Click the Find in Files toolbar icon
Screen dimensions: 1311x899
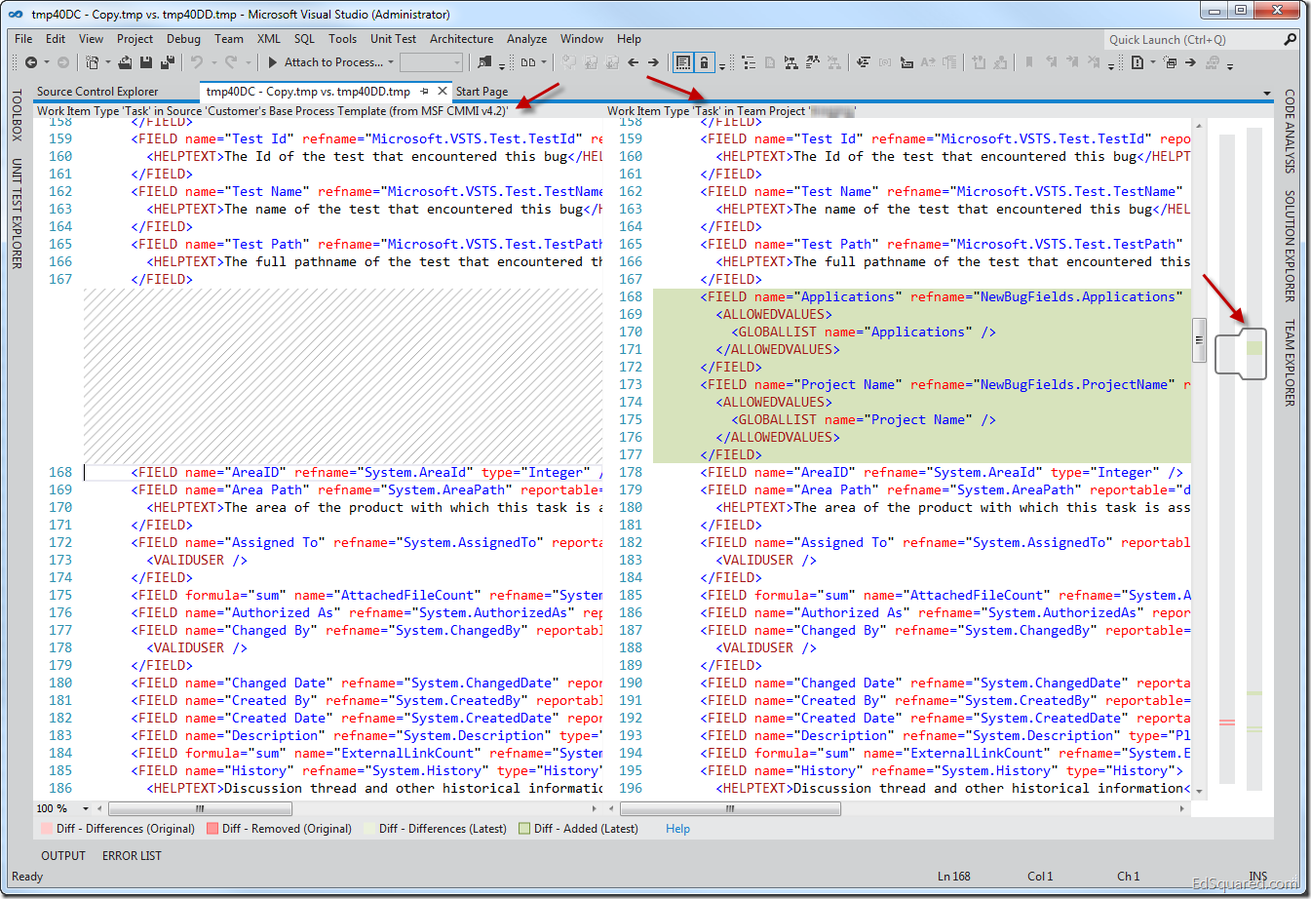(x=484, y=62)
